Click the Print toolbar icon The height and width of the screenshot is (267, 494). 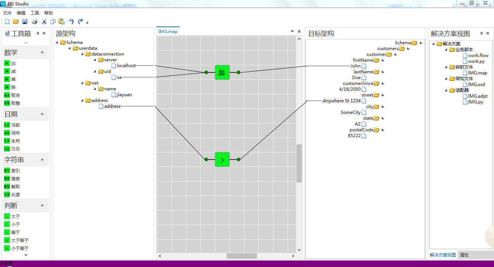34,21
